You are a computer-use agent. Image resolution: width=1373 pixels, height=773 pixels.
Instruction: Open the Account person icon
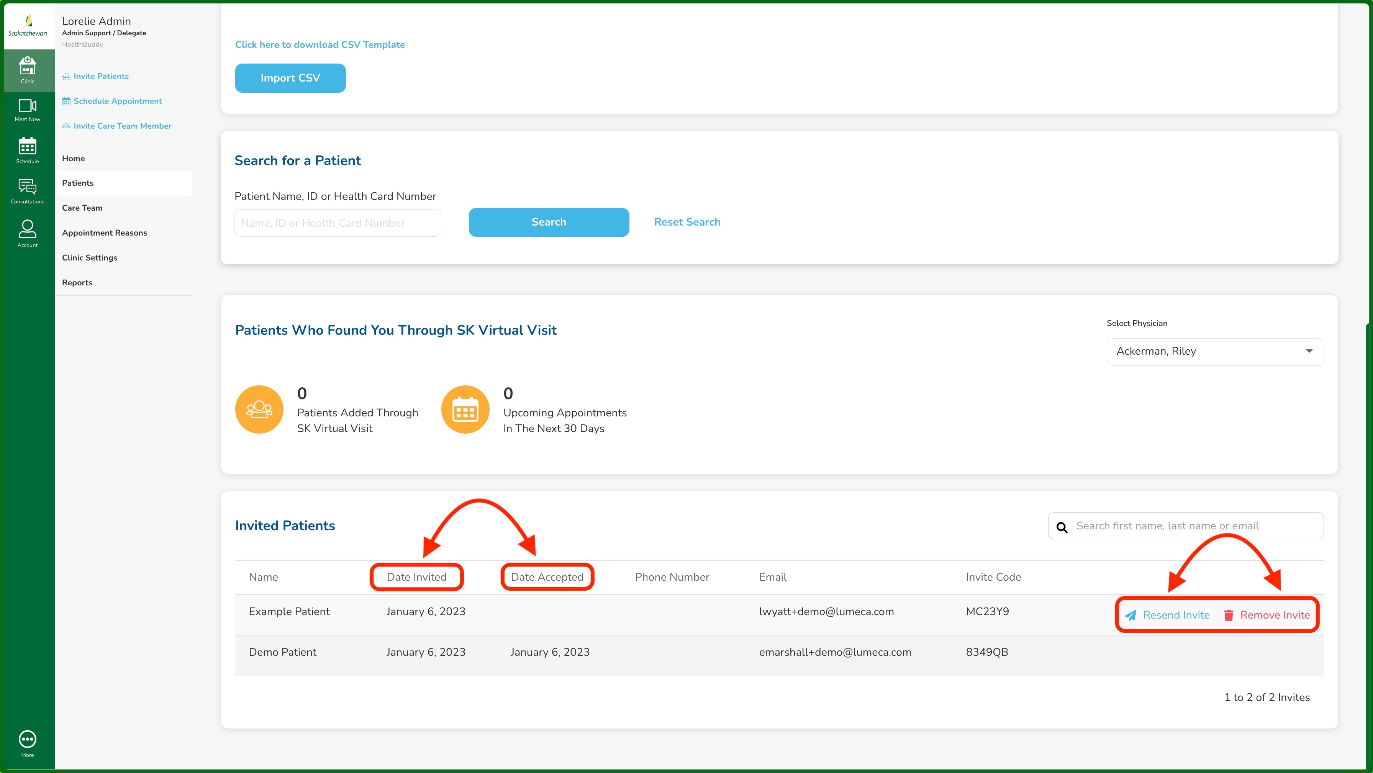[27, 233]
